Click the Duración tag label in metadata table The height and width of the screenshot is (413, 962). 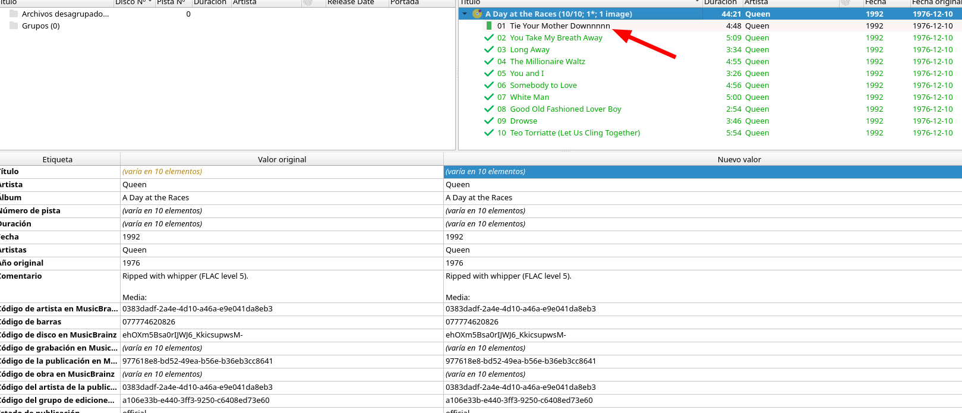(15, 224)
